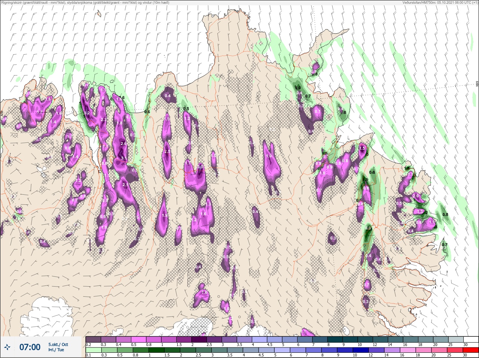The width and height of the screenshot is (479, 358).
Task: Click the 'Þri./ Tue' weekday label
Action: (x=56, y=350)
